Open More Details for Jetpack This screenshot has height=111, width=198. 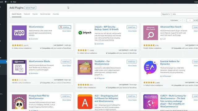click(x=132, y=31)
